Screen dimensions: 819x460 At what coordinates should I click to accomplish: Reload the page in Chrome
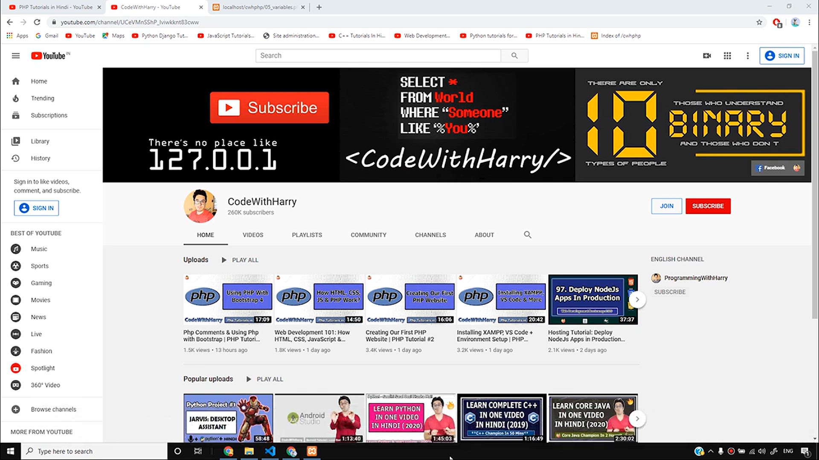click(x=37, y=22)
